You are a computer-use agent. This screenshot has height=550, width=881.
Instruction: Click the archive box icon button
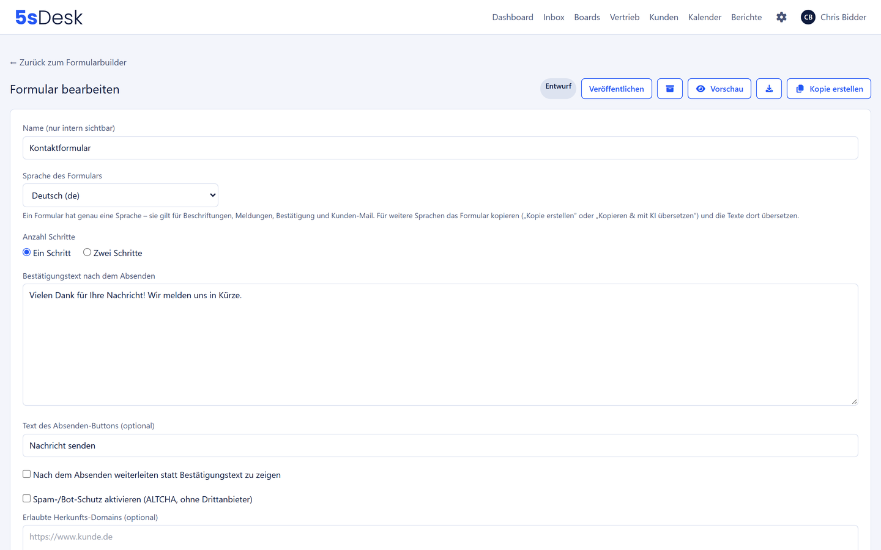[670, 89]
